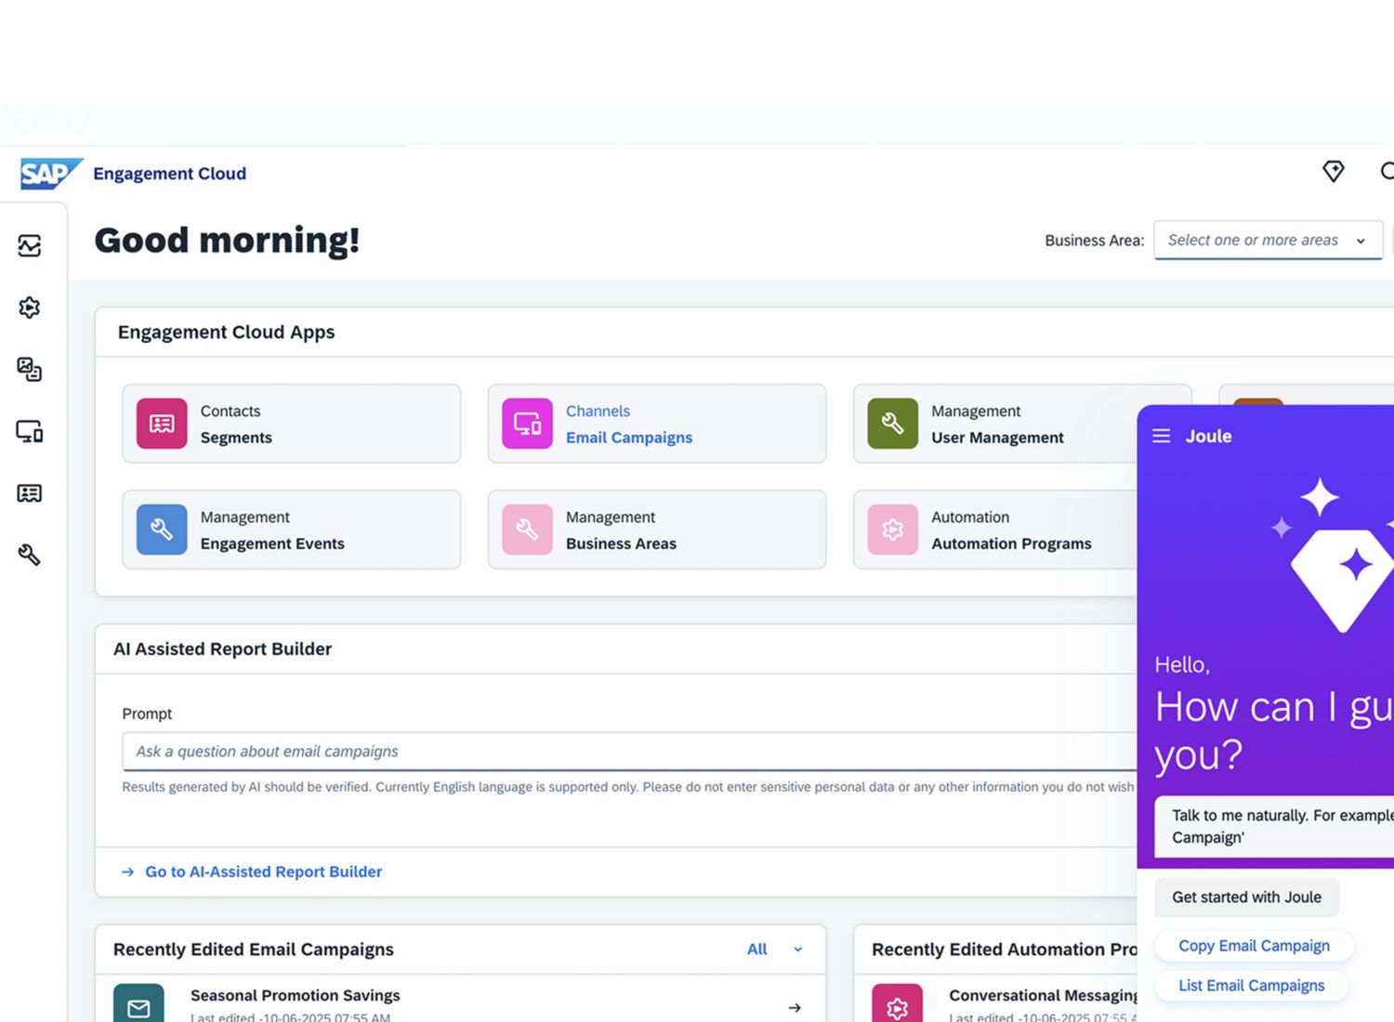Open the Channels Email Campaigns tile
This screenshot has height=1022, width=1394.
[x=656, y=424]
